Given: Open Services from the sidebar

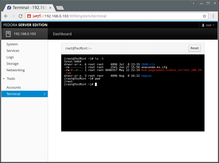Looking at the screenshot, I should (x=13, y=51).
